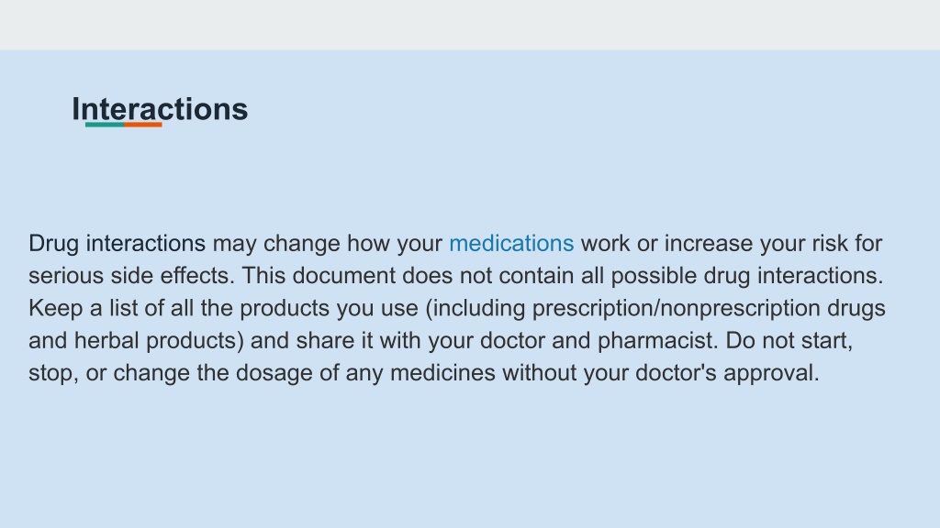Click the orange underline segment under Interactions

142,125
